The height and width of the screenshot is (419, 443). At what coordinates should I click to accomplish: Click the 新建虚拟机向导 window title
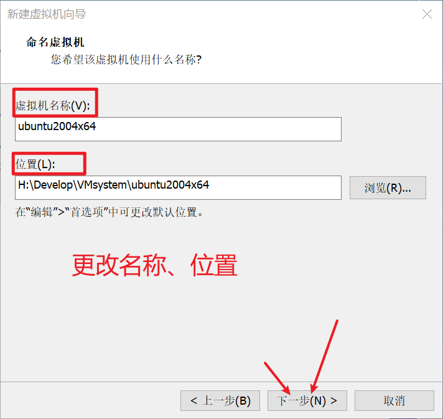point(47,14)
